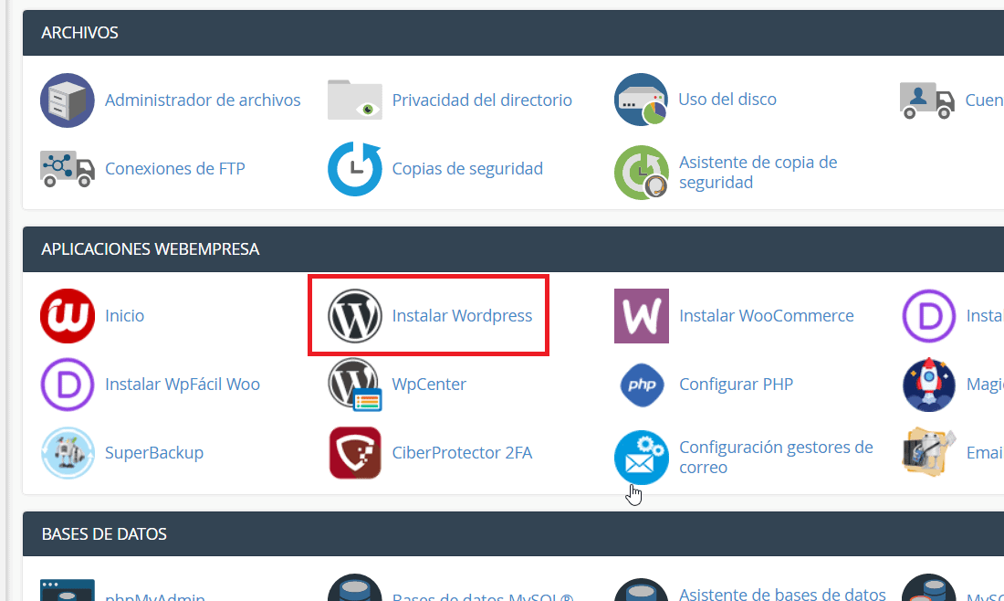Open the Copias de seguridad clock icon

(x=354, y=169)
